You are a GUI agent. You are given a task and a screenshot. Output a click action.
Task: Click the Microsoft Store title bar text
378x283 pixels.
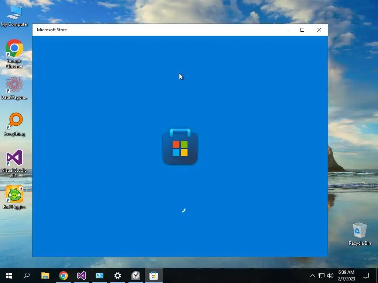click(x=52, y=30)
